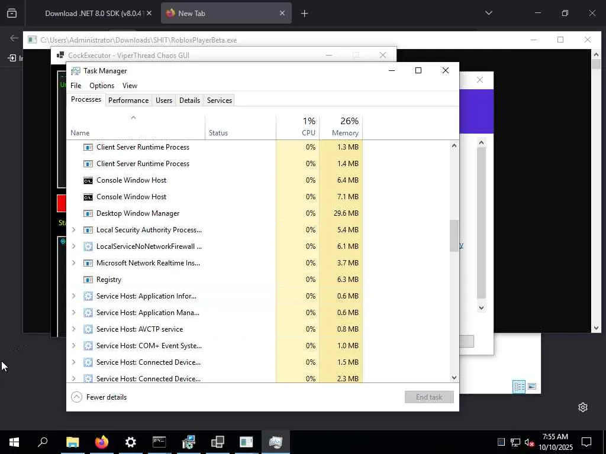Open Settings gear from the taskbar
The width and height of the screenshot is (606, 454).
click(x=131, y=442)
